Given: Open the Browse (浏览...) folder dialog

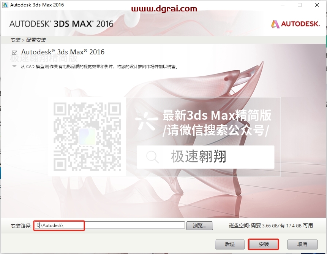Looking at the screenshot, I should (x=199, y=225).
